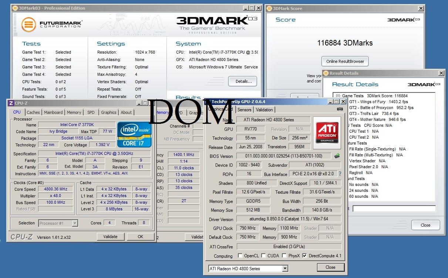The width and height of the screenshot is (448, 278).
Task: Open the Graphics tab in front CPU-Z
Action: click(109, 112)
